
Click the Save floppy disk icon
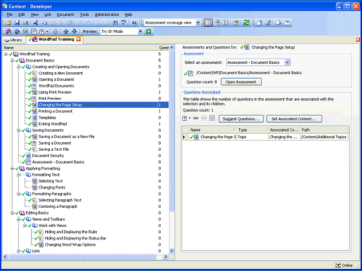click(17, 23)
